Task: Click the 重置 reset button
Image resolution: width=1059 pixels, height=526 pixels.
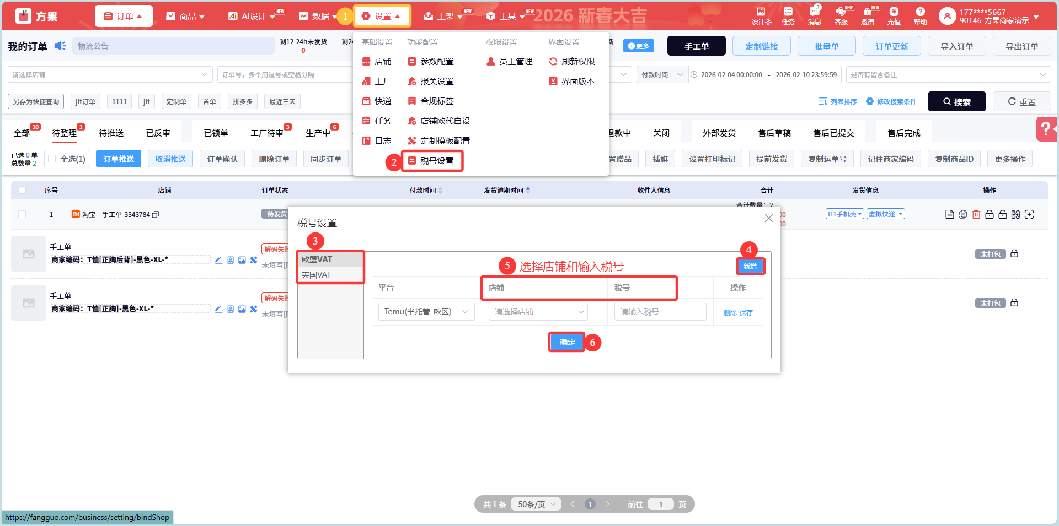Action: 1021,101
